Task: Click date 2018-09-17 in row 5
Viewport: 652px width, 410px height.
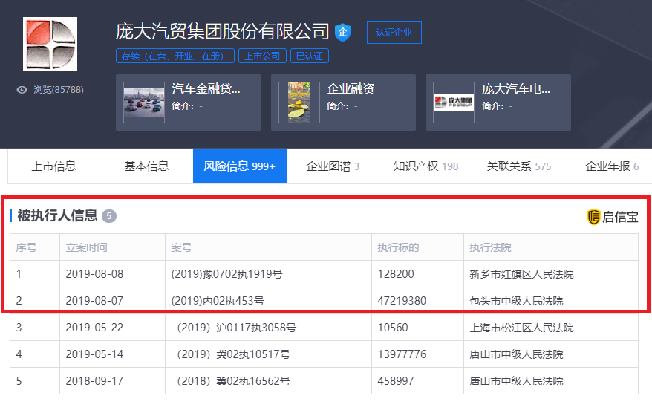Action: (94, 381)
